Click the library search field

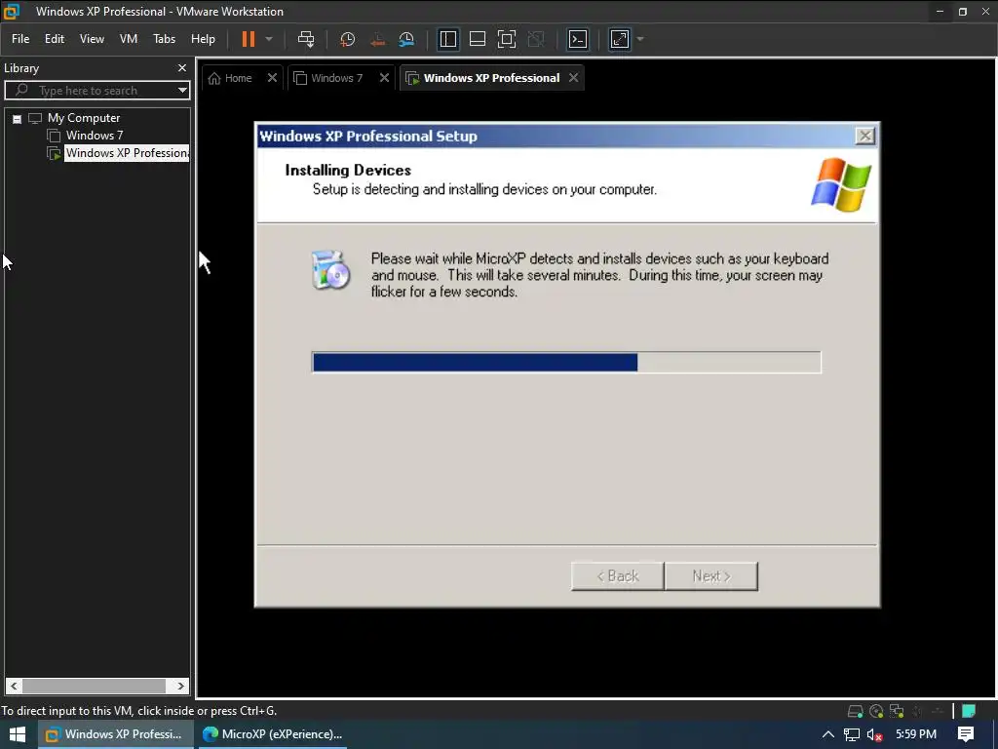[x=96, y=91]
